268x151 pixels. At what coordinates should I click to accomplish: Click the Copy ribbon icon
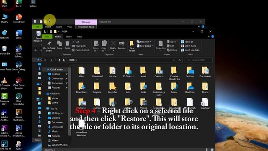click(x=59, y=45)
